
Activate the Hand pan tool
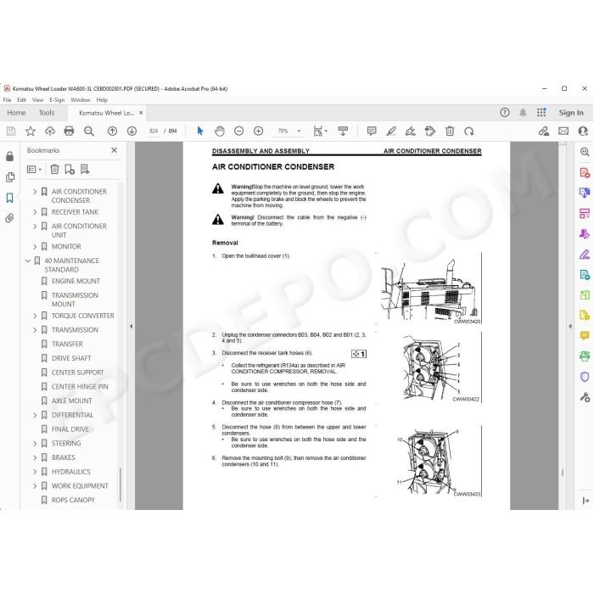(219, 131)
